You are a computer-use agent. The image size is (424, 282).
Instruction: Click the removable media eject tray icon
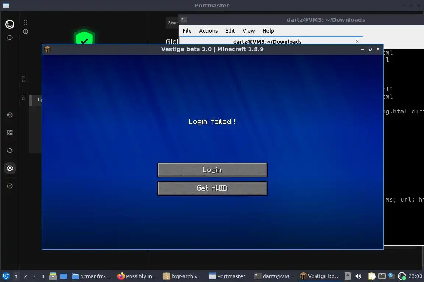tap(348, 276)
